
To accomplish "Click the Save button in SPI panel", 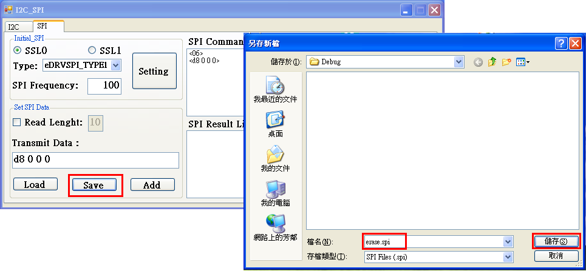I will (x=94, y=185).
